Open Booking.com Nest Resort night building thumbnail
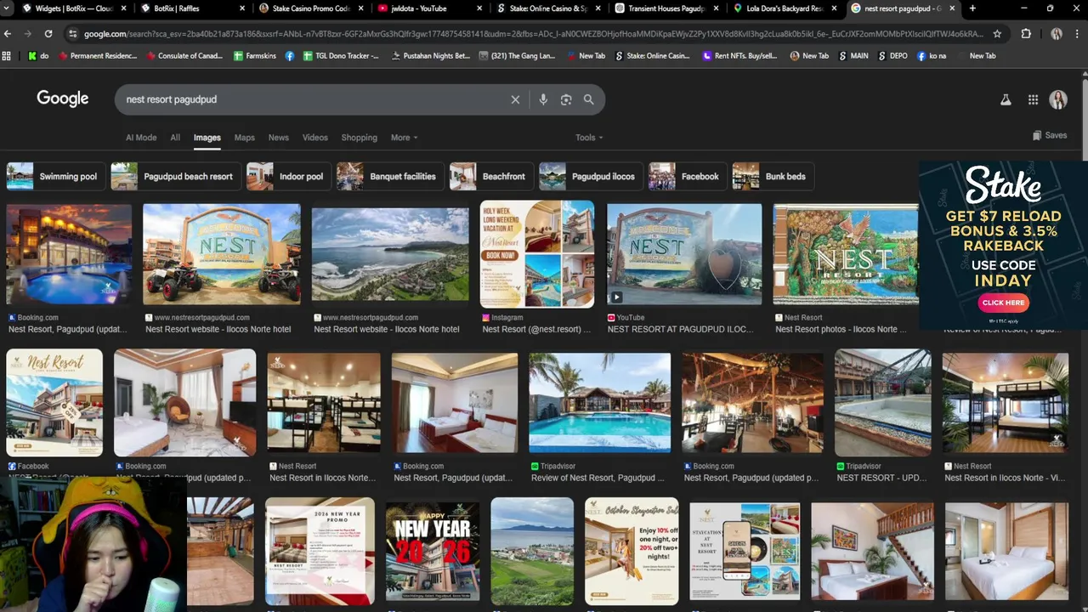The width and height of the screenshot is (1088, 612). click(x=69, y=253)
